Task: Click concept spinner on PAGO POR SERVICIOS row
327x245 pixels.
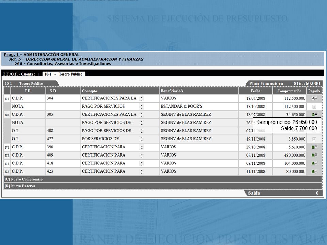Action: point(142,107)
